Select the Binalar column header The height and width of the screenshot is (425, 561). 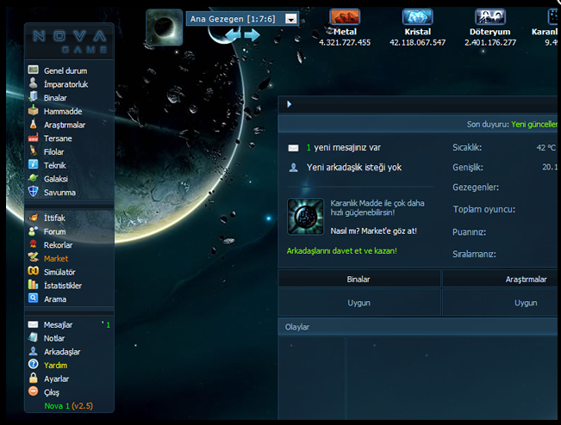(359, 279)
